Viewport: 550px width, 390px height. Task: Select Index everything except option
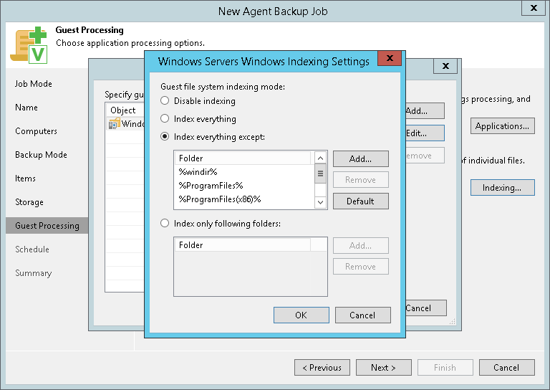[x=165, y=136]
